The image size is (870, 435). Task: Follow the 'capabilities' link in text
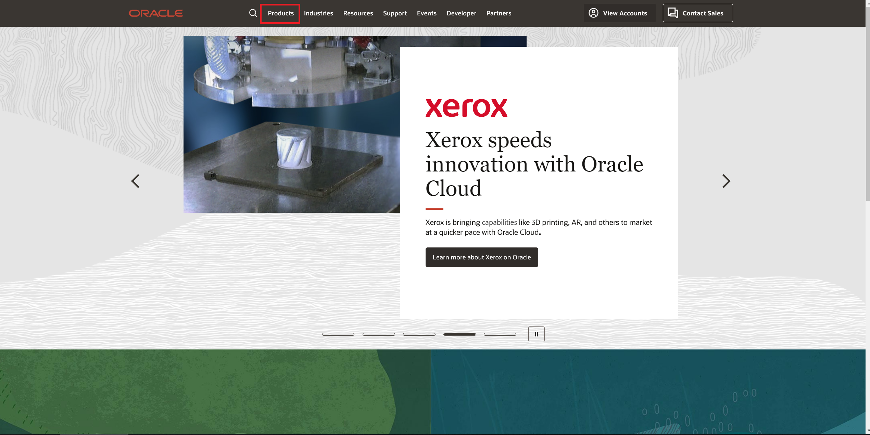[499, 222]
